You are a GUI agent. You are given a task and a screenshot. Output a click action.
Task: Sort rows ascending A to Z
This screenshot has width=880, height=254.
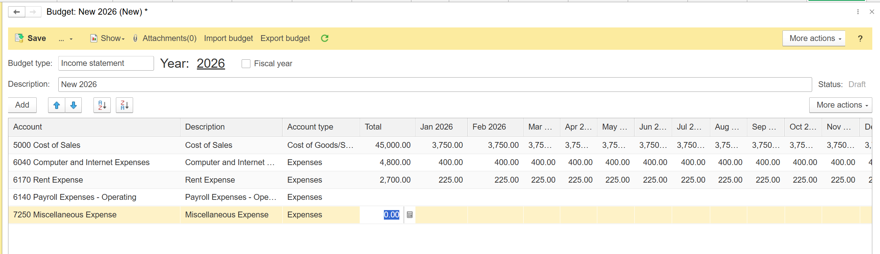tap(102, 105)
